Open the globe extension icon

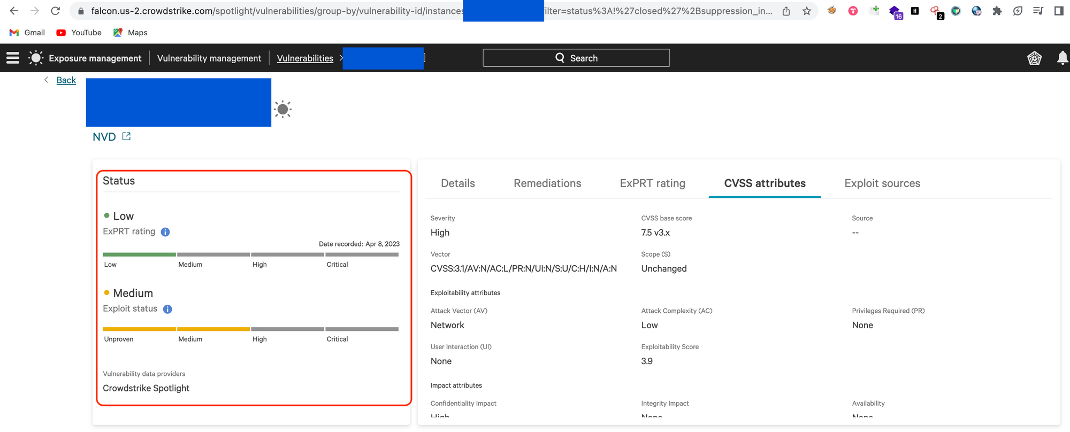(x=976, y=11)
